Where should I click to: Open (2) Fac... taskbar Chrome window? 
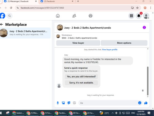coord(89,113)
